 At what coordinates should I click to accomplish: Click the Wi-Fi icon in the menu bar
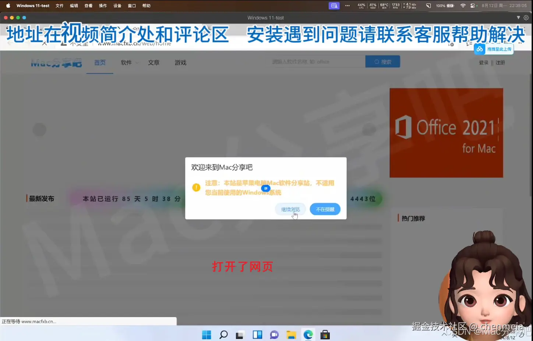click(463, 6)
